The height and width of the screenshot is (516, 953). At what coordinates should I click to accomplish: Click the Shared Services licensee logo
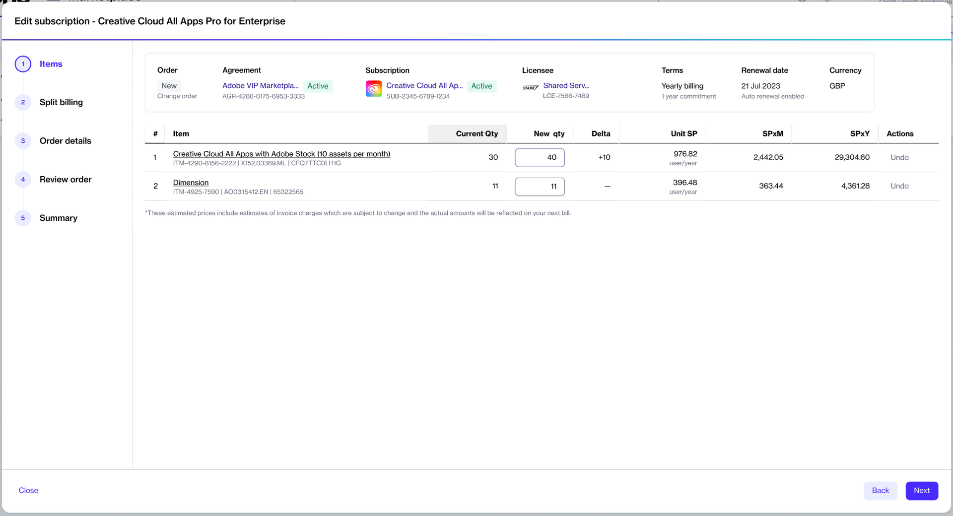click(x=530, y=88)
